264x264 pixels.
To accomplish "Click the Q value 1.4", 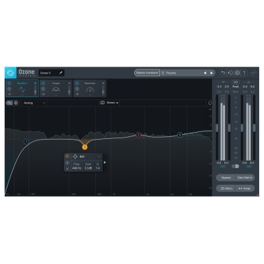I will pos(98,168).
